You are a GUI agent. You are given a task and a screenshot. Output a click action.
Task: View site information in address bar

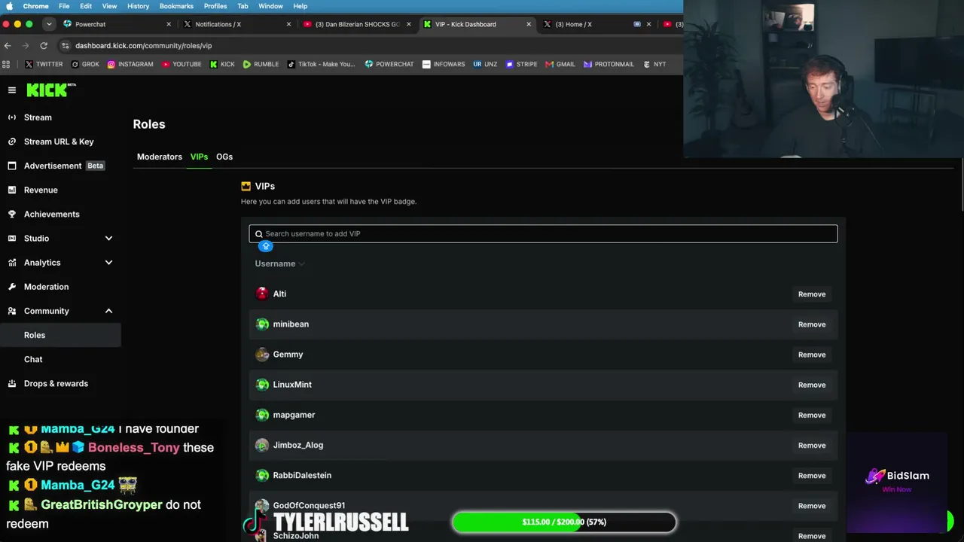(66, 45)
